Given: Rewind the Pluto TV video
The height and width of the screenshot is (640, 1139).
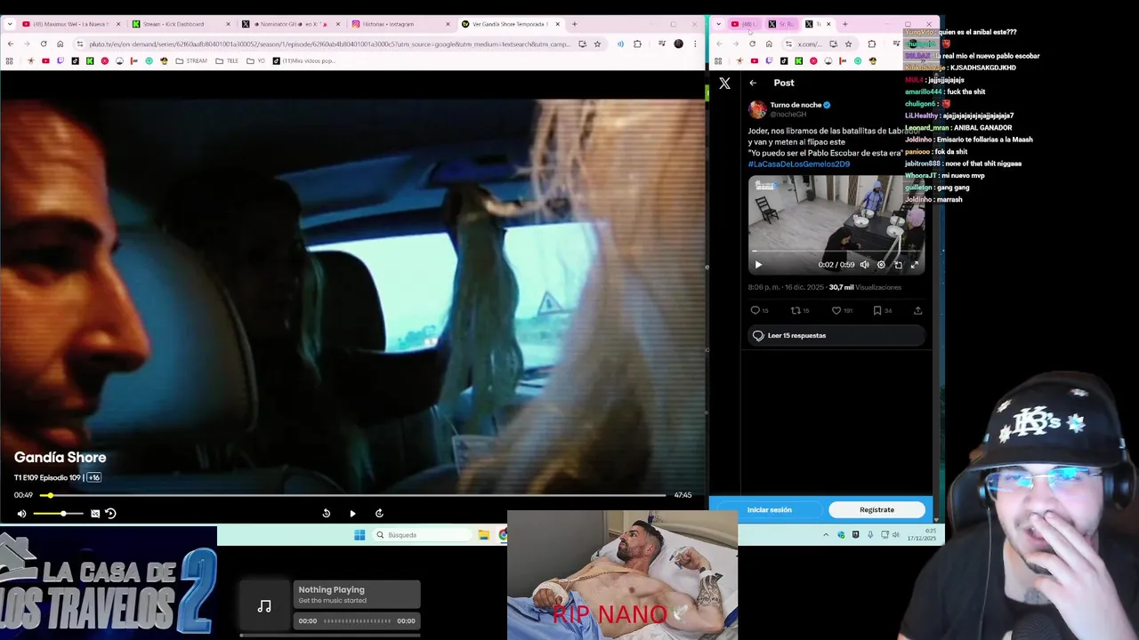Looking at the screenshot, I should [326, 513].
